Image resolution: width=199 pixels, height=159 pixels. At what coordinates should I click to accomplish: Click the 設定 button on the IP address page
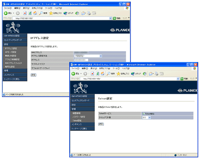33,75
